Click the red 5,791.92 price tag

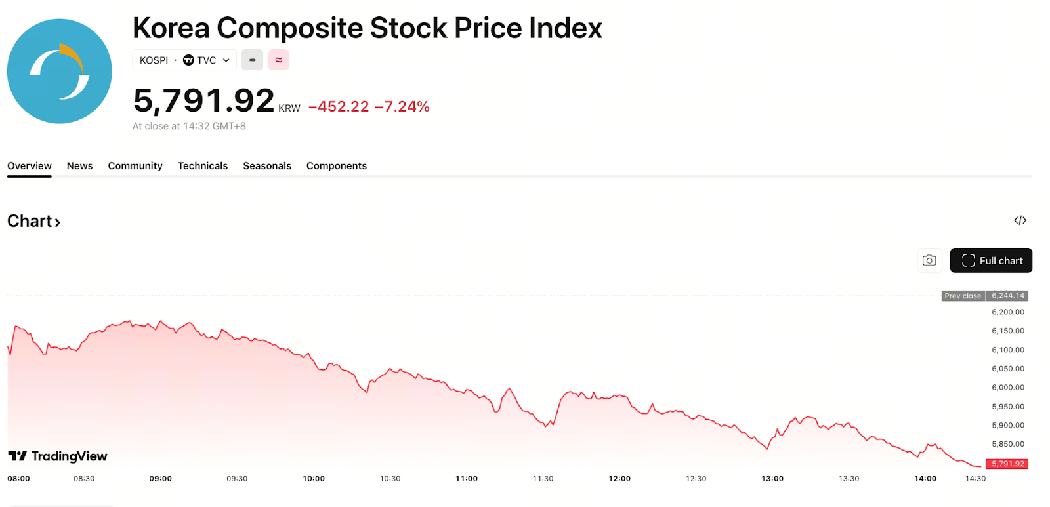coord(1007,464)
